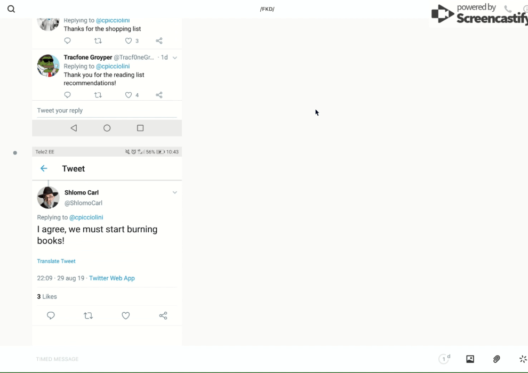This screenshot has height=373, width=528.
Task: Click the reply icon under Shlomo Carl tweet
Action: pyautogui.click(x=51, y=315)
